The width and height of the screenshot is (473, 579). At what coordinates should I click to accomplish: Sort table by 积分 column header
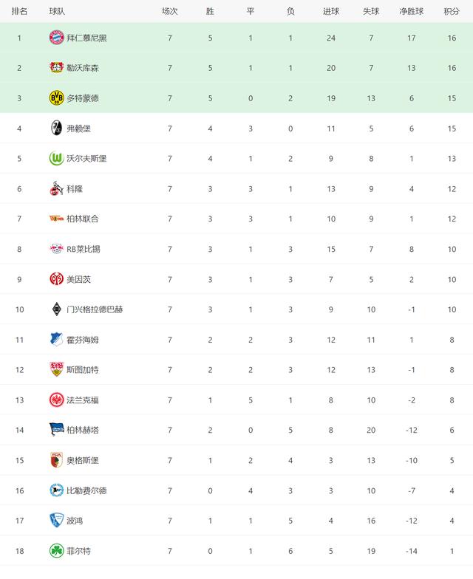(x=452, y=12)
